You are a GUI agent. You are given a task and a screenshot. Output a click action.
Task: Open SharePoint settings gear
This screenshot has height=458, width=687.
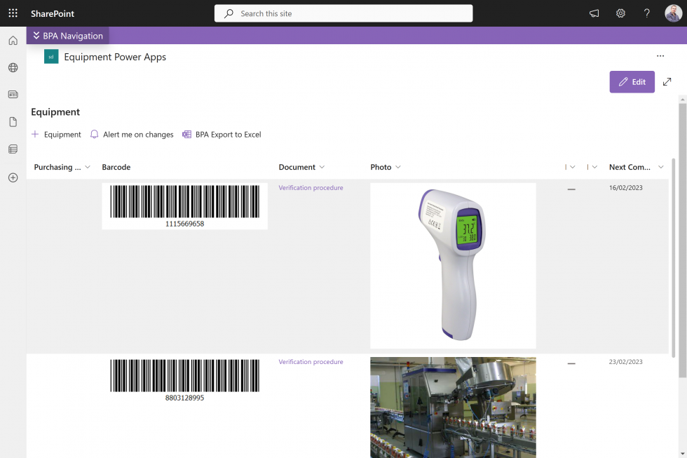(x=620, y=13)
